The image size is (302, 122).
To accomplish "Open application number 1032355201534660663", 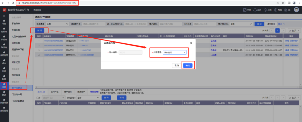I will pos(53,41).
